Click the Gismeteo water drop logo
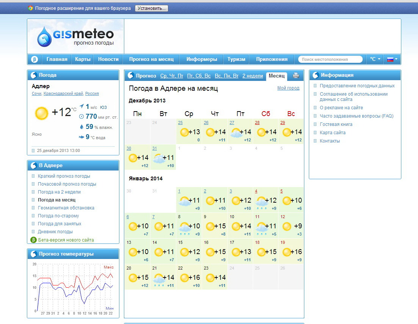The image size is (418, 324). point(44,37)
